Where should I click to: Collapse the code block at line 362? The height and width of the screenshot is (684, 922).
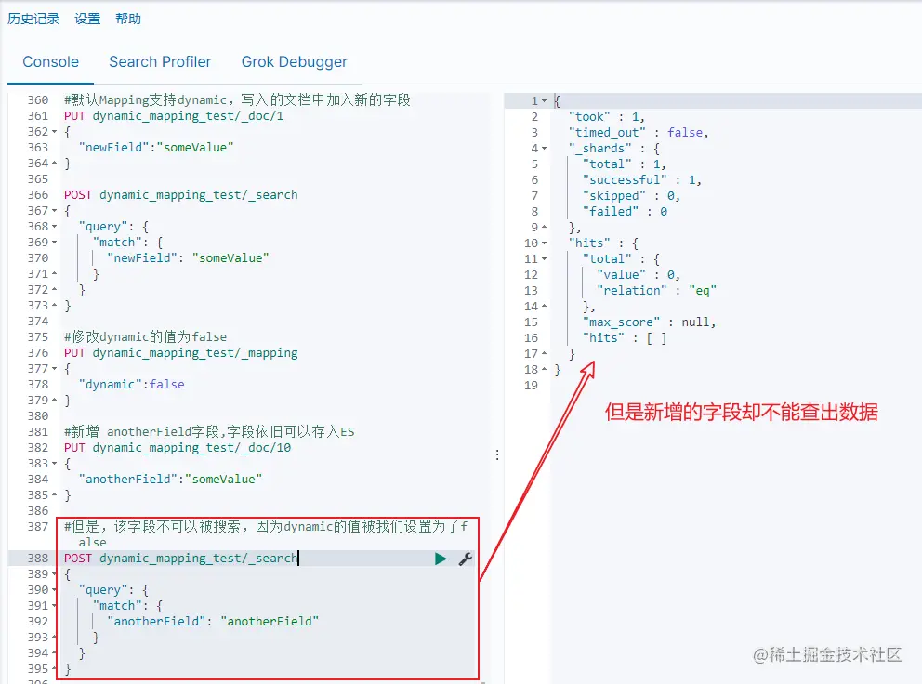coord(54,132)
